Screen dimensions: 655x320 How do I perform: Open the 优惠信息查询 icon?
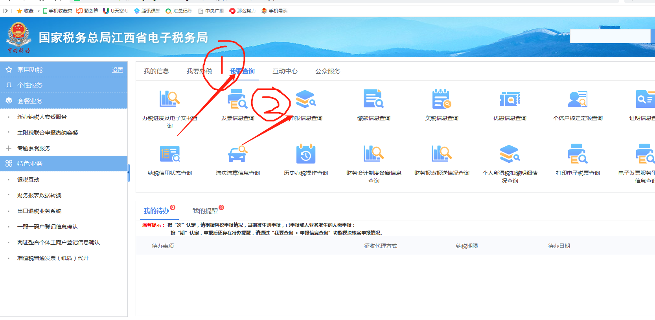pos(510,99)
